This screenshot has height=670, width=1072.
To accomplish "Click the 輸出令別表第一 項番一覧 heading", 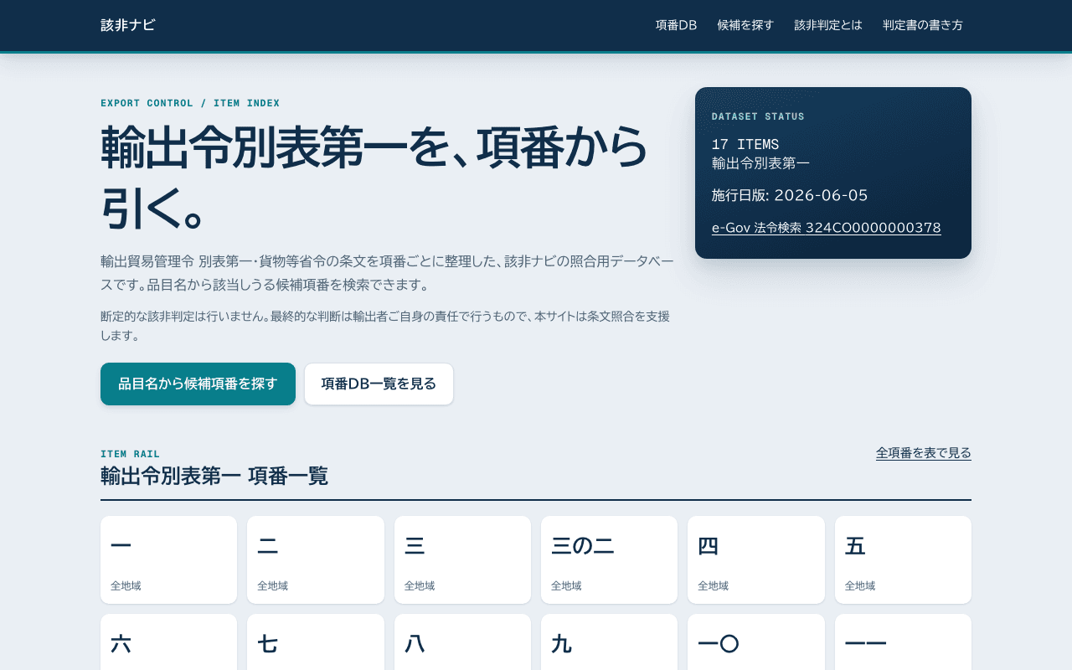I will pos(214,477).
